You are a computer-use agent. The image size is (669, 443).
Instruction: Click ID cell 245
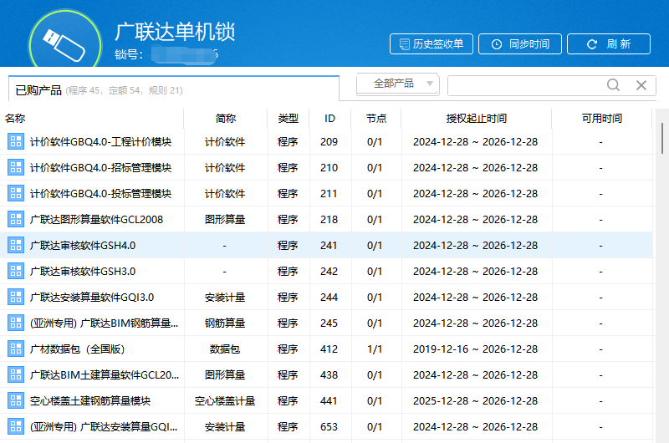tap(329, 323)
